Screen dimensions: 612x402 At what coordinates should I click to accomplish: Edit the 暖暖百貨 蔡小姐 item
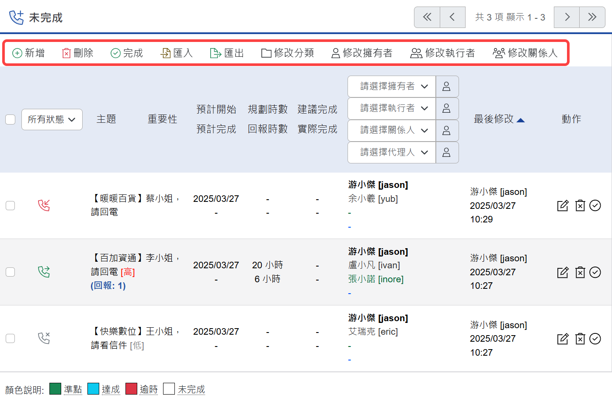(x=563, y=205)
